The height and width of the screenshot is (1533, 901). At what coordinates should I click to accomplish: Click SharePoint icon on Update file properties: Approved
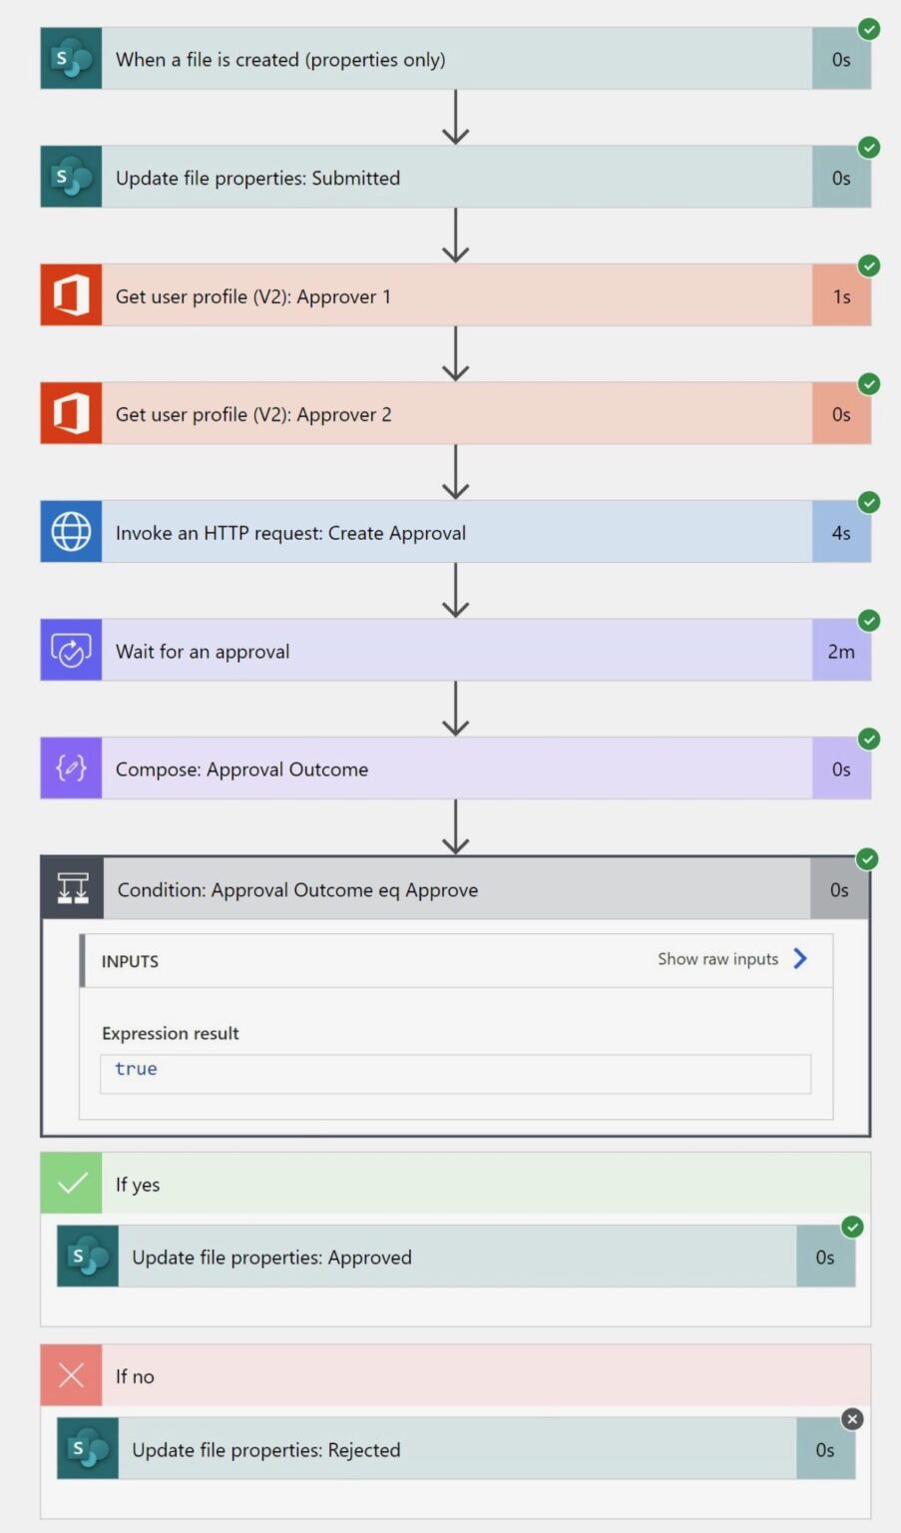click(x=88, y=1257)
